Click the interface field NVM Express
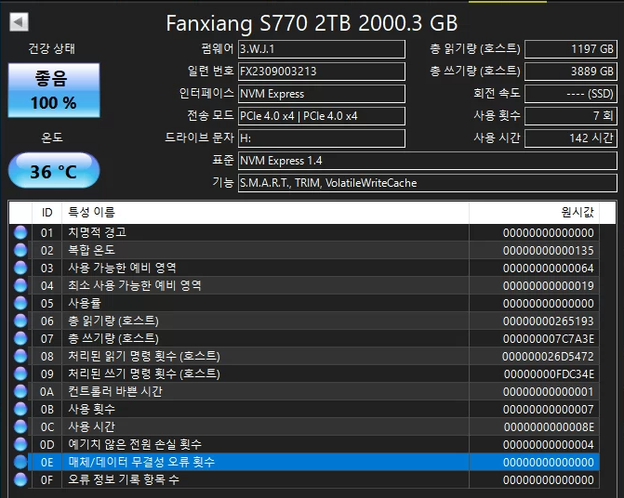The width and height of the screenshot is (624, 498). [322, 94]
